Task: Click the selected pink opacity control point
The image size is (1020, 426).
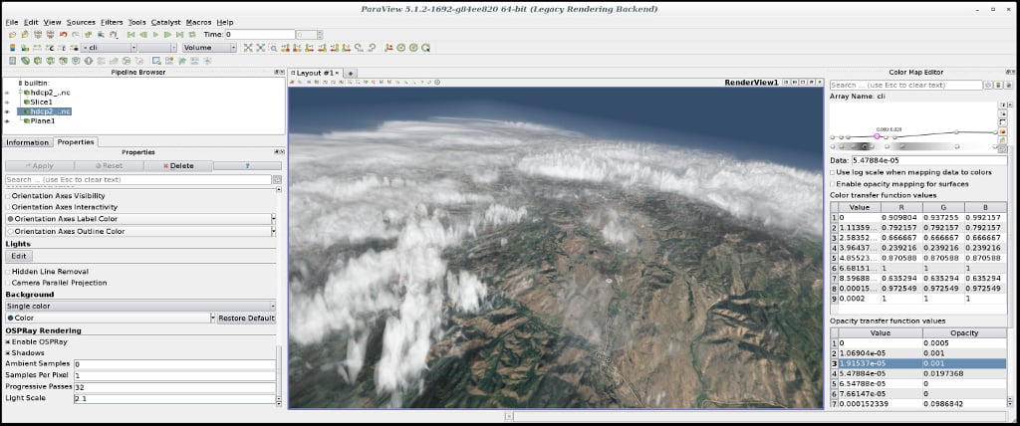Action: click(x=878, y=136)
